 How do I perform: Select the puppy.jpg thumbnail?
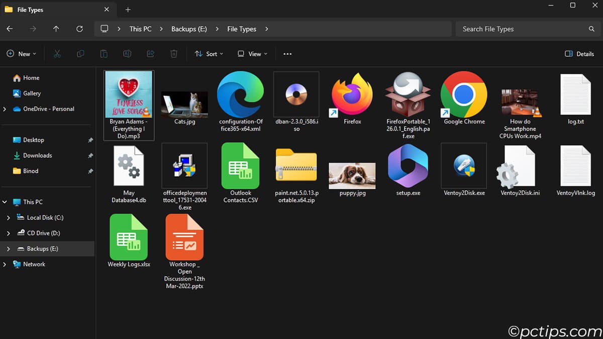352,176
